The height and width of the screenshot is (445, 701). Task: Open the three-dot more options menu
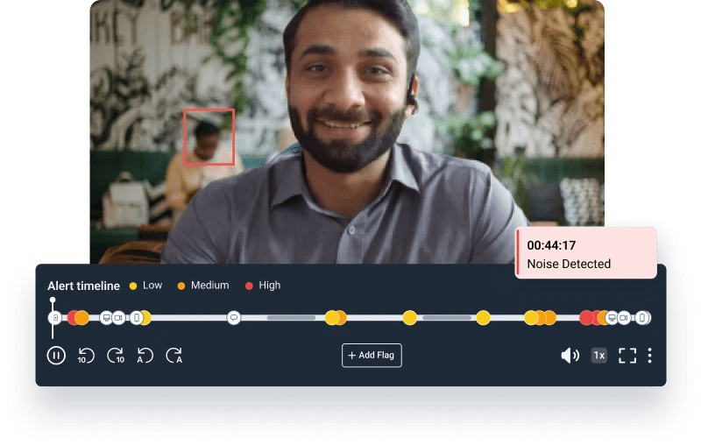(x=649, y=356)
